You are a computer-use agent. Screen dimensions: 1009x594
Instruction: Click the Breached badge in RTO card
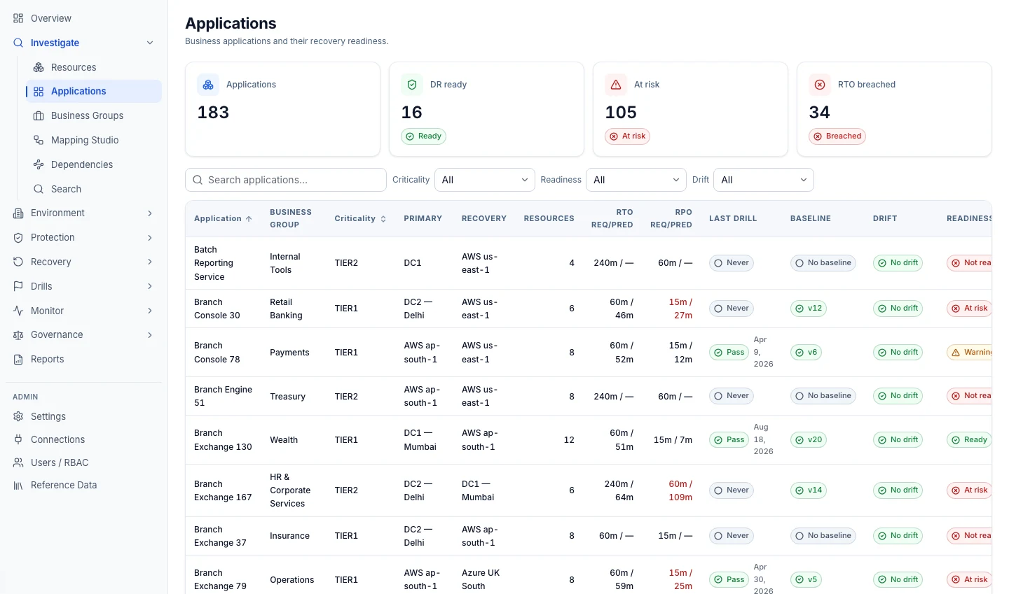(837, 136)
